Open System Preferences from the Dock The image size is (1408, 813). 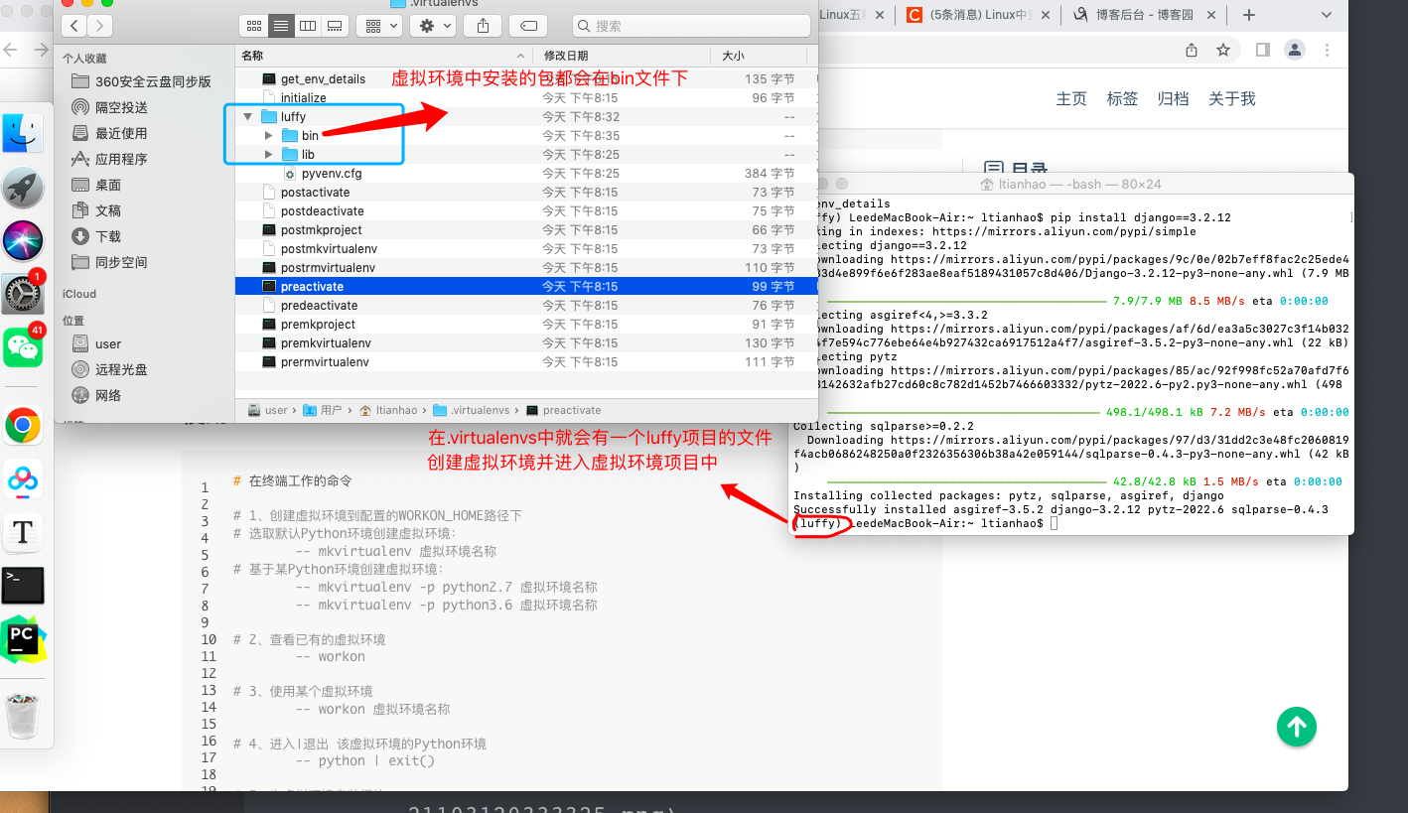[23, 294]
